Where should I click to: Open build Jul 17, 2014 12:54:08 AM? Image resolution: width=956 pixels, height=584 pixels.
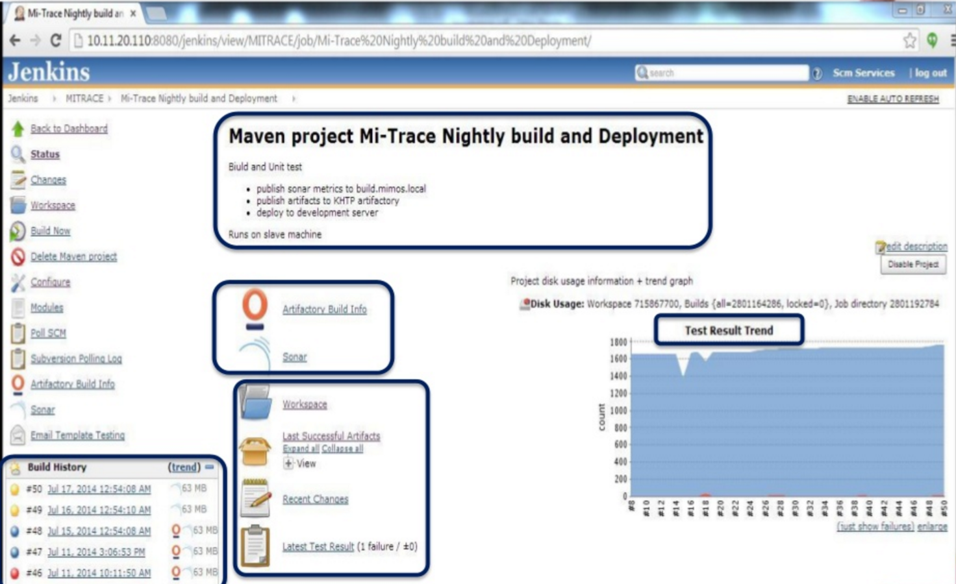(99, 489)
